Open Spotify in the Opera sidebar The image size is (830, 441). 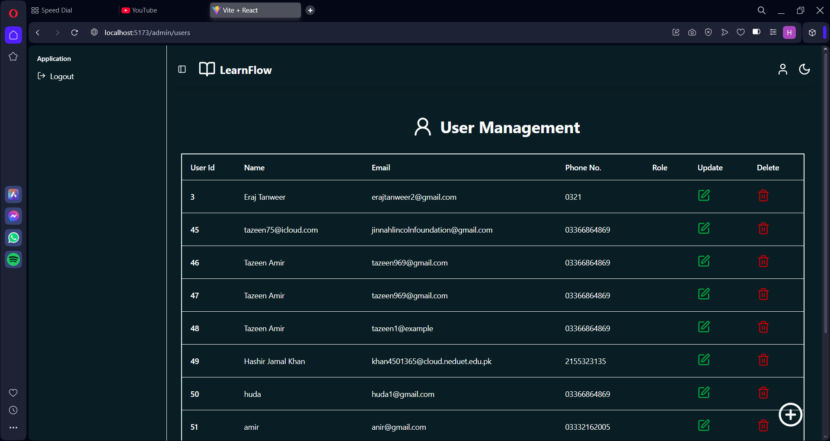pos(13,259)
